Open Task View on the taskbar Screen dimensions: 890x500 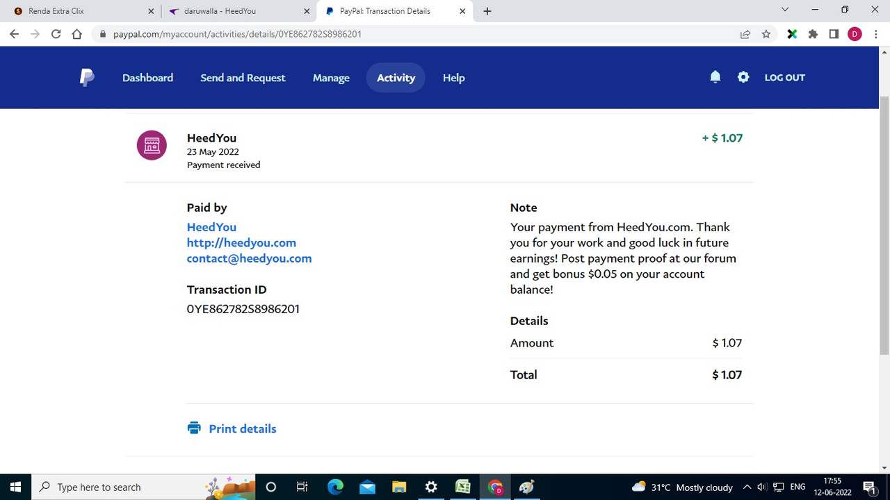pos(302,487)
